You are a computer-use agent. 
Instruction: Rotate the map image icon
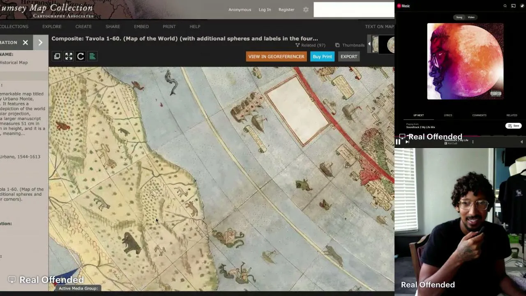click(x=81, y=56)
